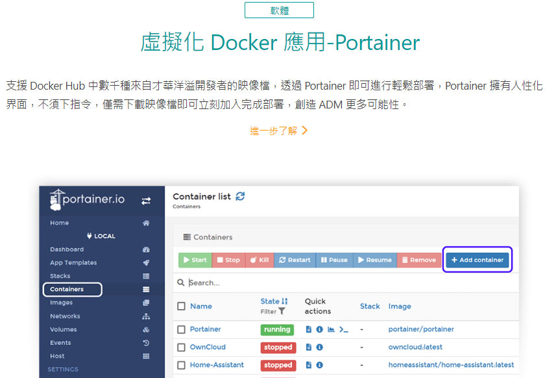This screenshot has height=378, width=558.
Task: Open stats chart icon for Portainer container
Action: pos(331,329)
